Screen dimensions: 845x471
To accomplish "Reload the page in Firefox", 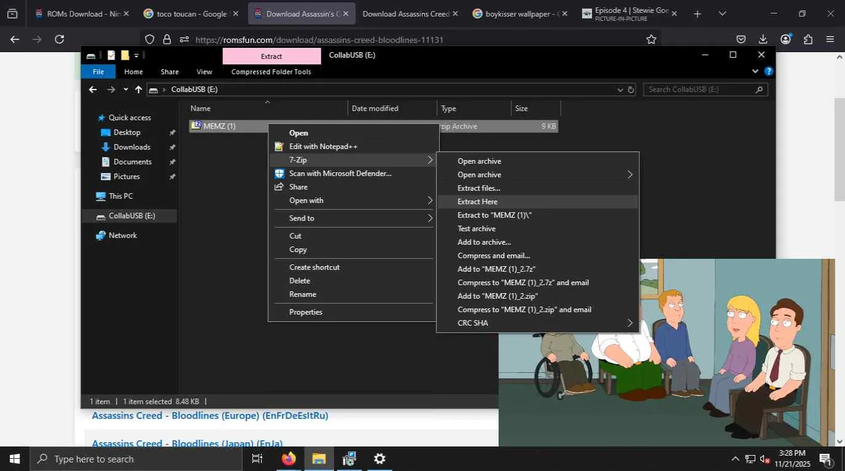I will [x=60, y=39].
